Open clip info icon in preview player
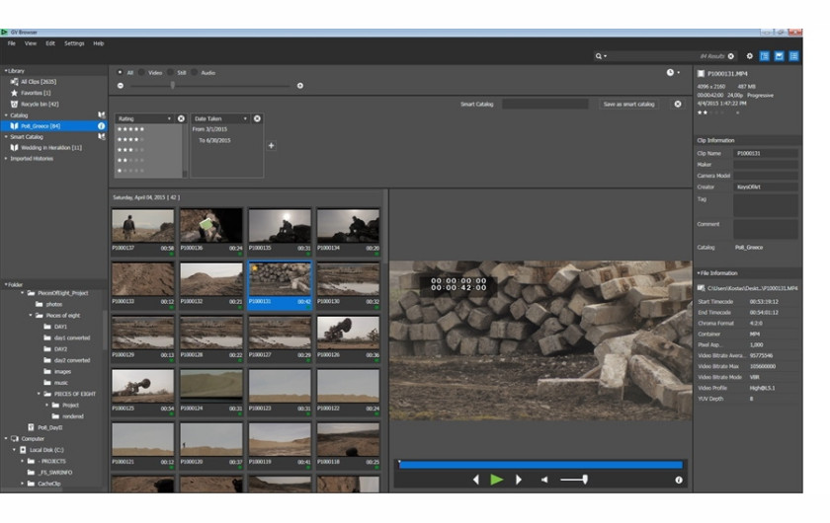 click(x=679, y=481)
